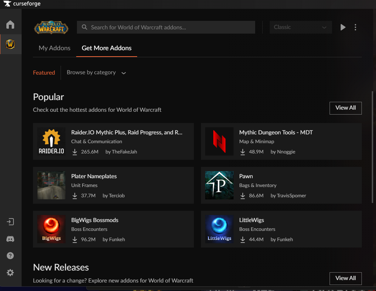Click the 265.6M download count
The image size is (376, 291).
coord(90,152)
